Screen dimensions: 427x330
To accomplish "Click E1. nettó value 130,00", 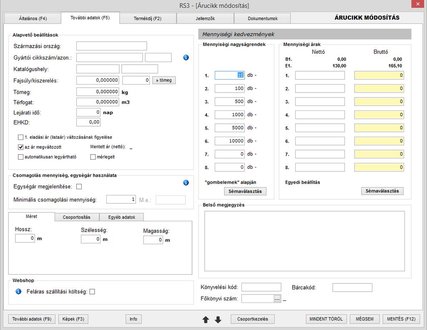I will click(x=339, y=66).
